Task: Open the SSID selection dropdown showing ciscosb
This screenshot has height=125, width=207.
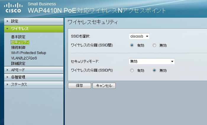Action: coord(139,36)
